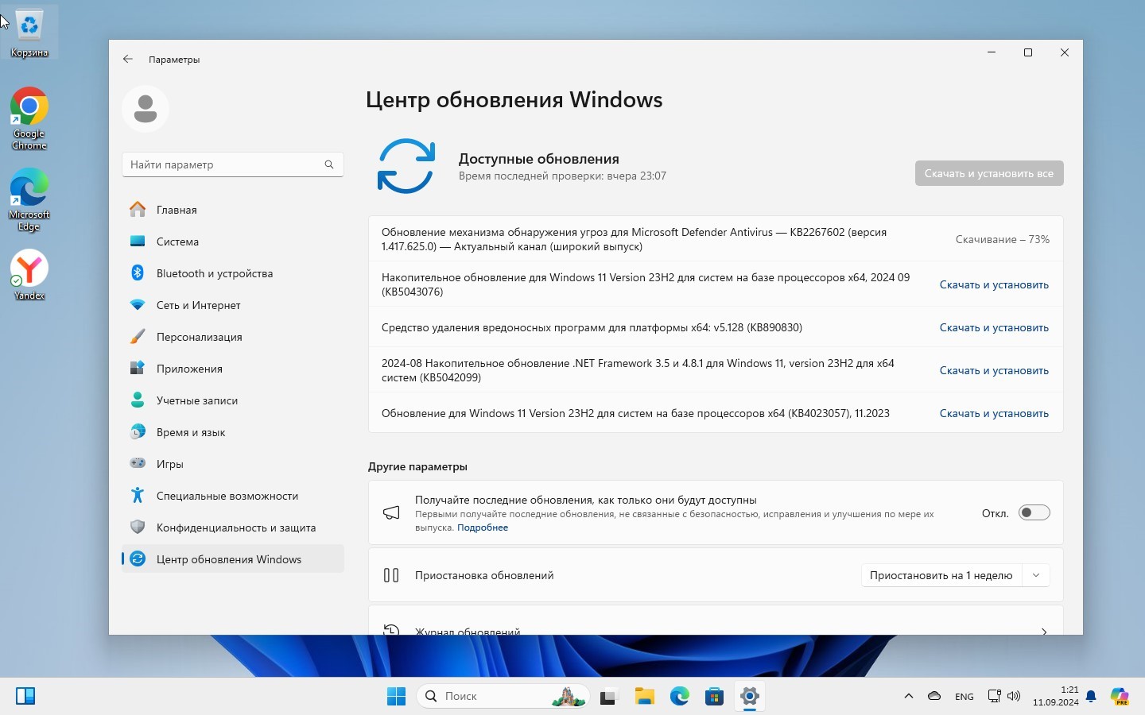
Task: Select Сеть и Интернет in sidebar
Action: tap(198, 305)
